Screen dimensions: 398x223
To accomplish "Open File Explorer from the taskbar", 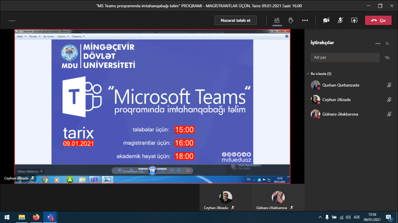I will (x=22, y=217).
